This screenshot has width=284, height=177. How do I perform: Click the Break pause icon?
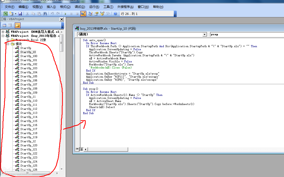[71, 14]
